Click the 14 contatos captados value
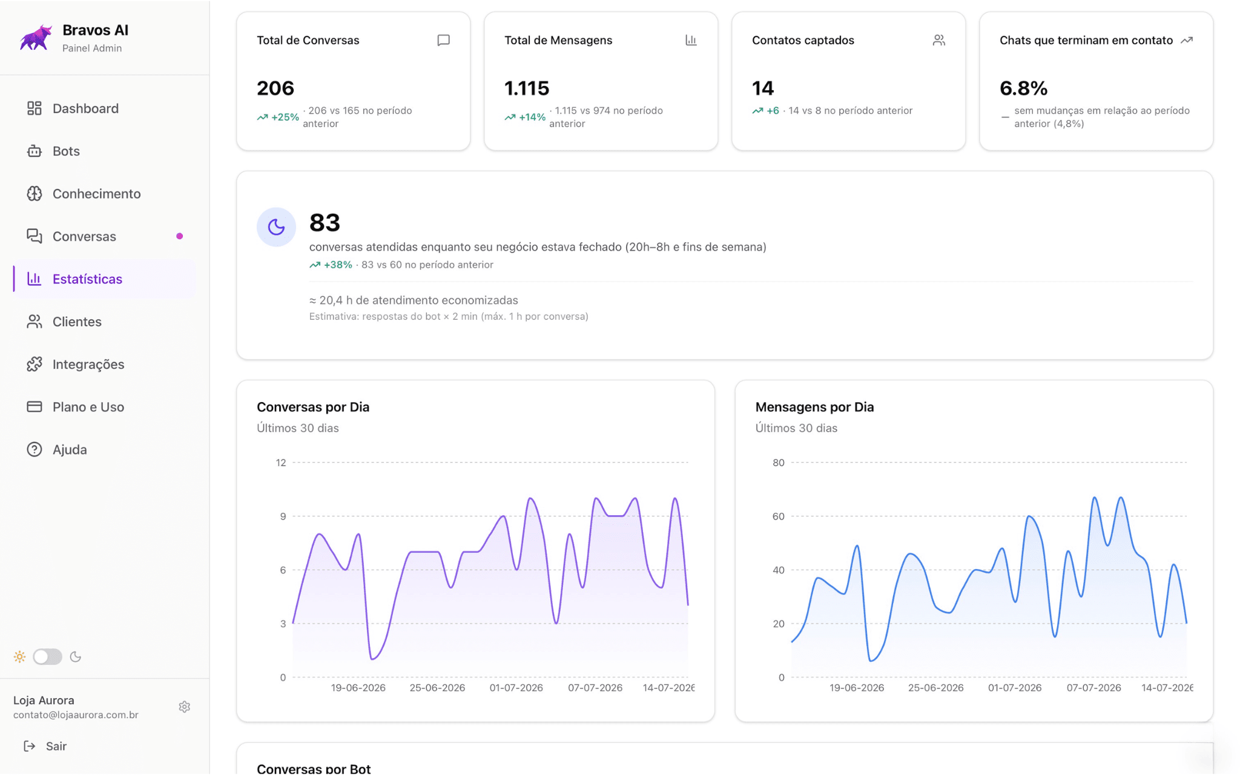 (763, 88)
